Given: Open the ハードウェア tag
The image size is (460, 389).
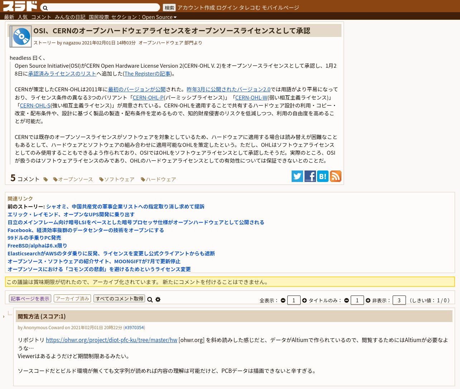Looking at the screenshot, I should point(158,179).
